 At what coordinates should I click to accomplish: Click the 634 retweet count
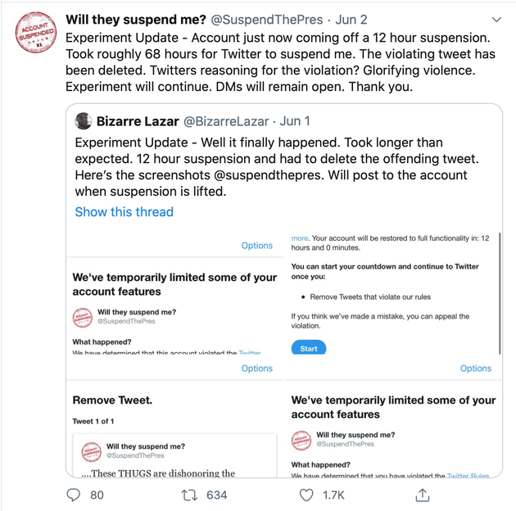216,495
